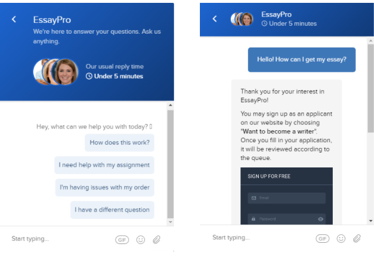The image size is (374, 256).
Task: Open GIF picker in left chat
Action: pos(122,240)
